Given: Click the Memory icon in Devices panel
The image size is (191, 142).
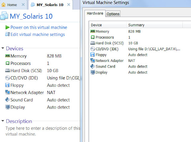Looking at the screenshot, I should click(x=8, y=56).
